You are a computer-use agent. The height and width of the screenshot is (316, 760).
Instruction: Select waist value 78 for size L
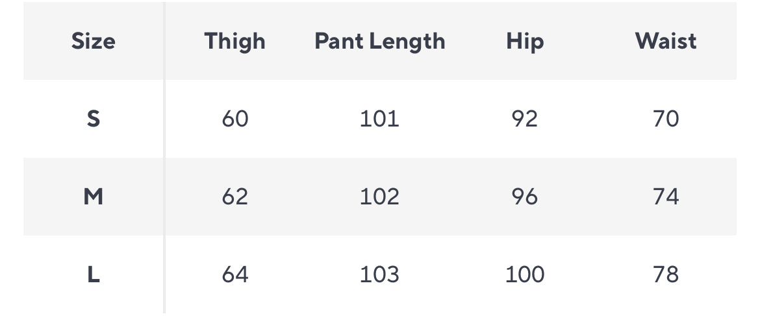(666, 275)
